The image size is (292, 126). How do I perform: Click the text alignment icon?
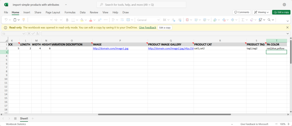pyautogui.click(x=113, y=20)
